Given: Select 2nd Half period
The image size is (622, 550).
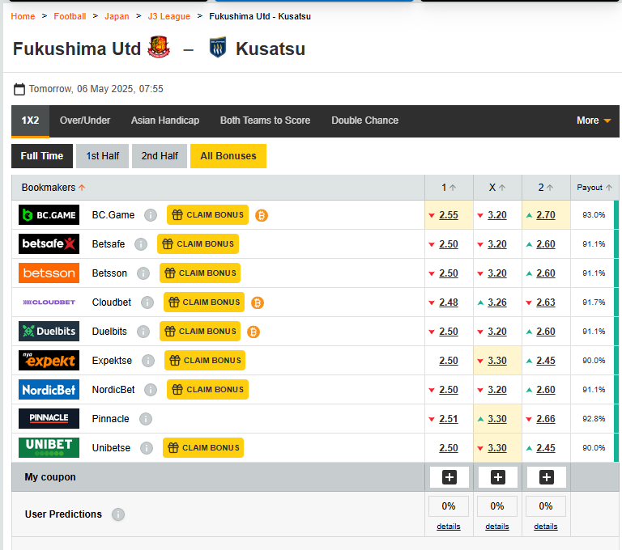Looking at the screenshot, I should 160,156.
